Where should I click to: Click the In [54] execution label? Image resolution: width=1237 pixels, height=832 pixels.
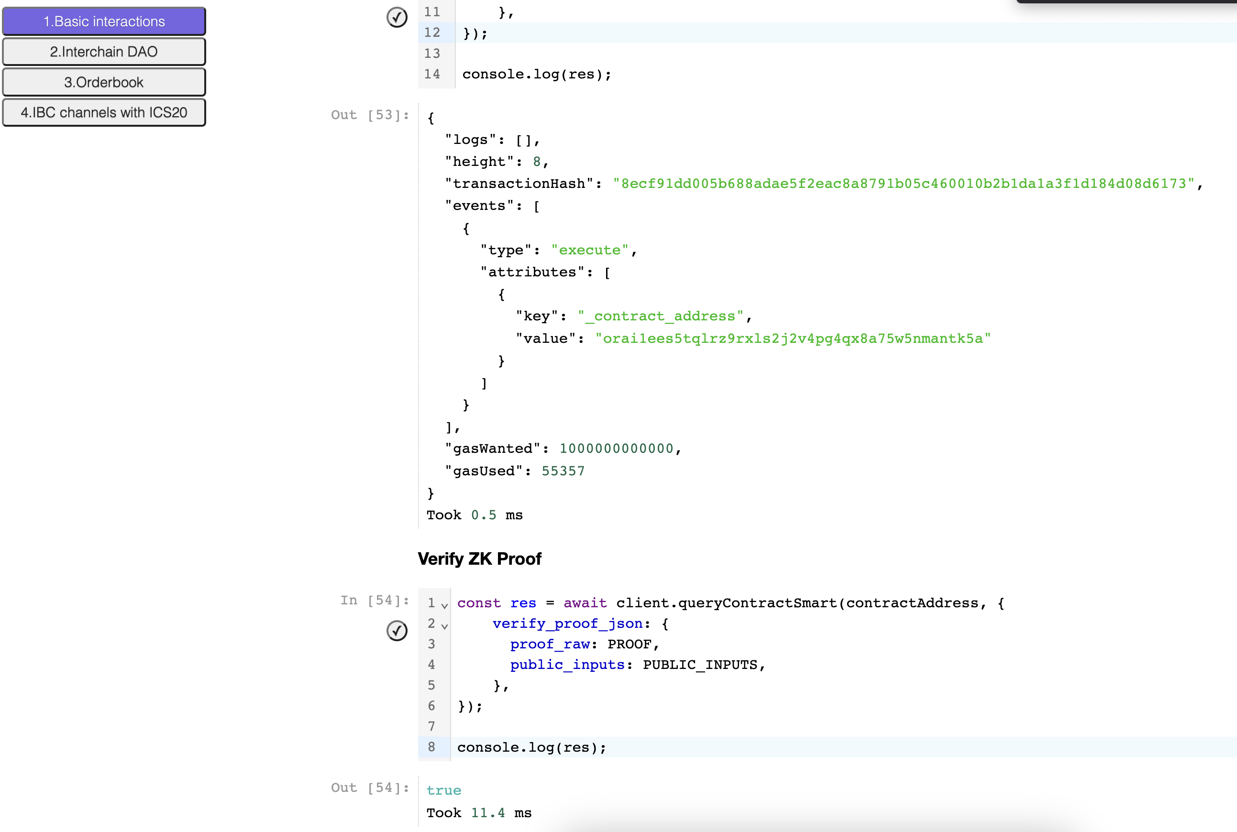click(375, 600)
